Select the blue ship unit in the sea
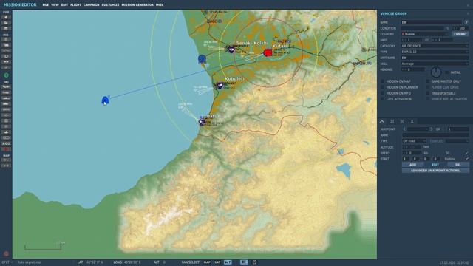The height and width of the screenshot is (266, 473). [x=105, y=100]
